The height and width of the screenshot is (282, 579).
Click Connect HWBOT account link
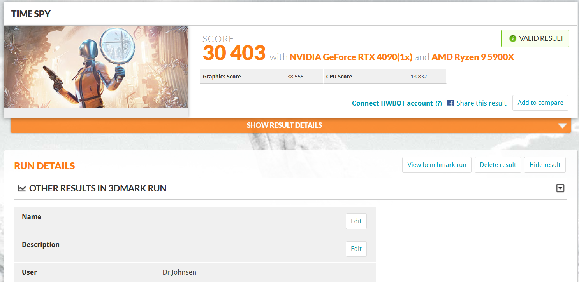[392, 103]
